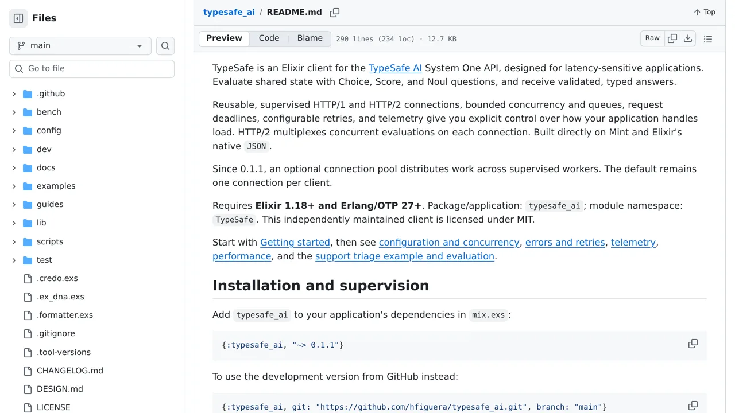Image resolution: width=735 pixels, height=413 pixels.
Task: Select the LICENSE file icon
Action: coord(28,407)
